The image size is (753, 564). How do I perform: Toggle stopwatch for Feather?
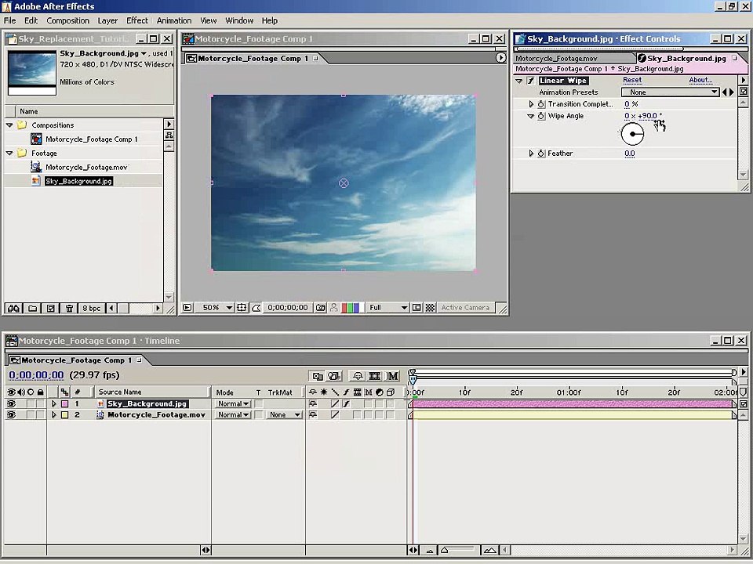pos(541,154)
